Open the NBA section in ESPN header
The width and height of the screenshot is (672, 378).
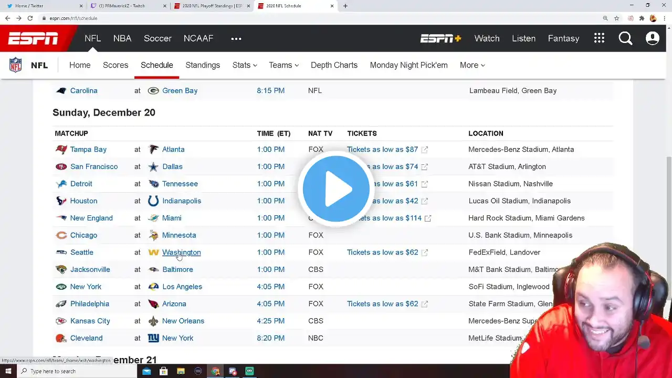tap(122, 38)
